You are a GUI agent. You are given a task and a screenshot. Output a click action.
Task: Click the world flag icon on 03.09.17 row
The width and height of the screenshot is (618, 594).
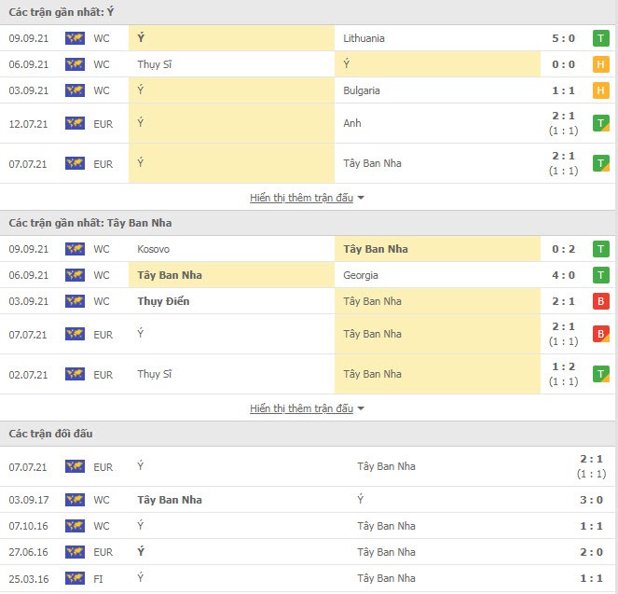point(75,500)
